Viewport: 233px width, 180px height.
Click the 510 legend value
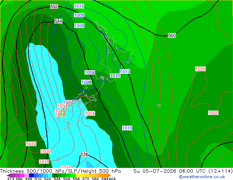[x=38, y=179]
